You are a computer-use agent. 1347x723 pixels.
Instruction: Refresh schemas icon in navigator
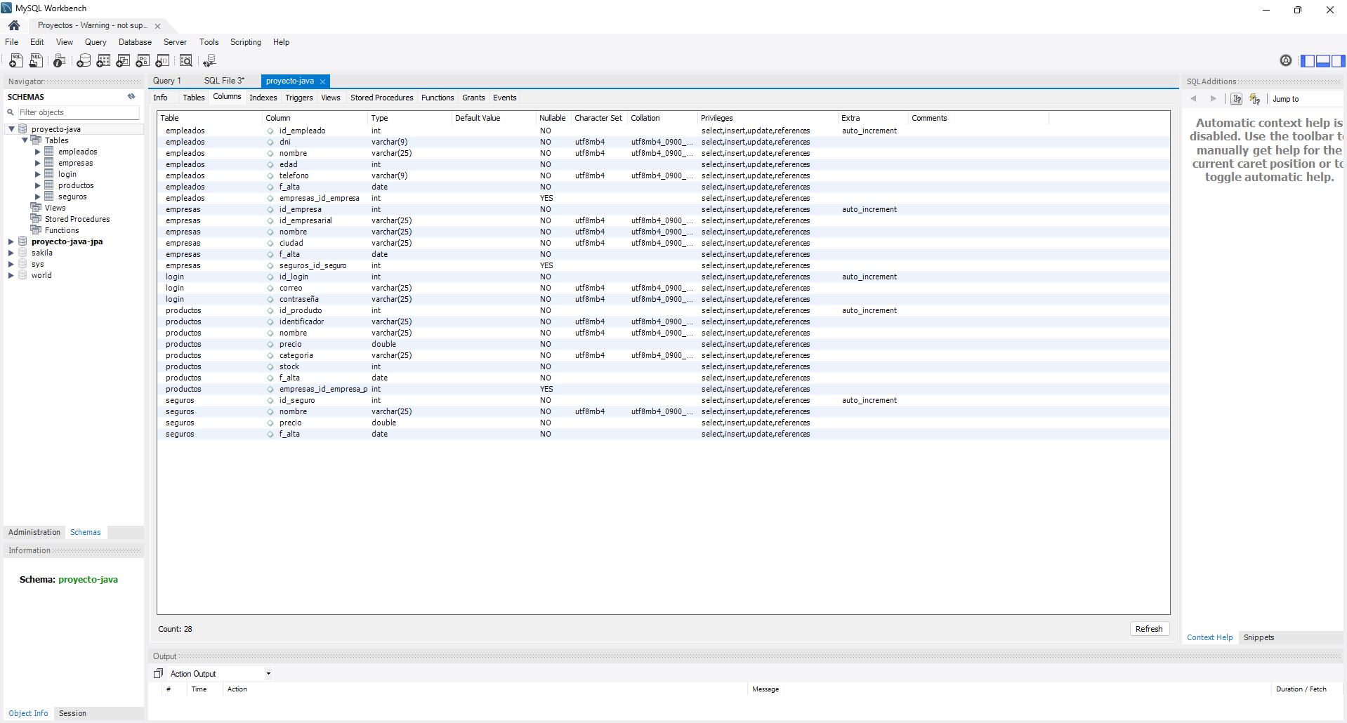tap(131, 97)
